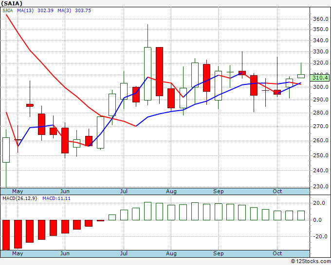Select the MA(3) legend label
Screen dimensions: 331x265
[x=64, y=11]
